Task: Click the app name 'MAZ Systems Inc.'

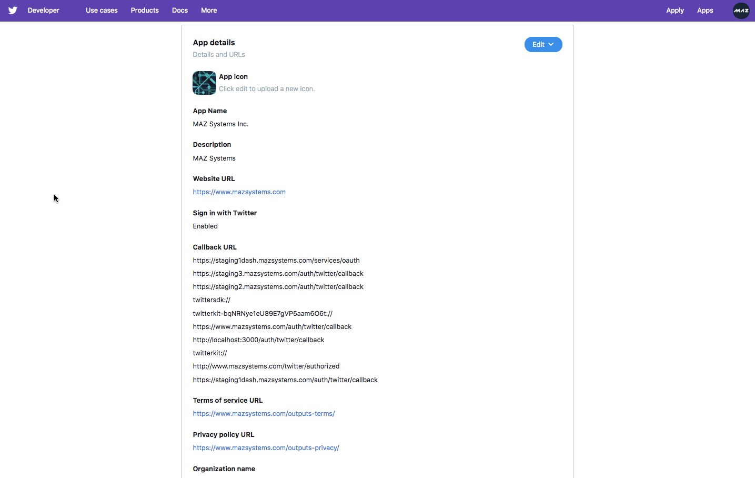Action: point(220,124)
